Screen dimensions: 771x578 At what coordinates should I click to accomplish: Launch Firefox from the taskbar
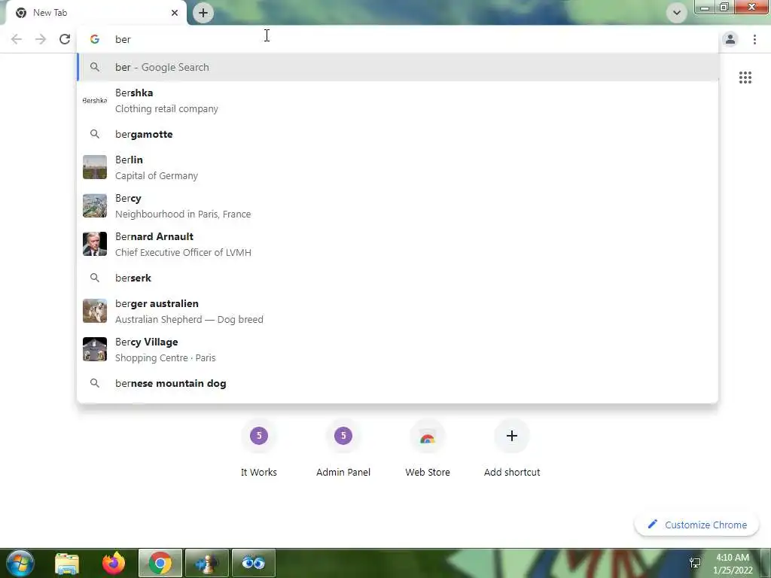[114, 563]
